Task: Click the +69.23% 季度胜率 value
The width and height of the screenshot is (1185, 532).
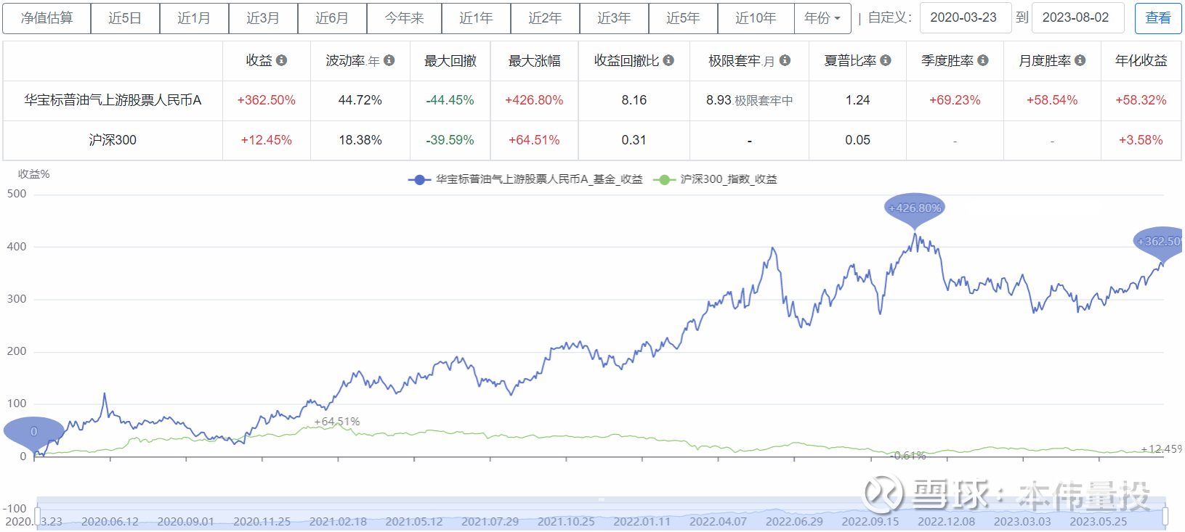Action: [955, 100]
